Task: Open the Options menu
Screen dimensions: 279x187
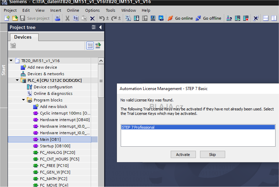Action: [x=92, y=10]
